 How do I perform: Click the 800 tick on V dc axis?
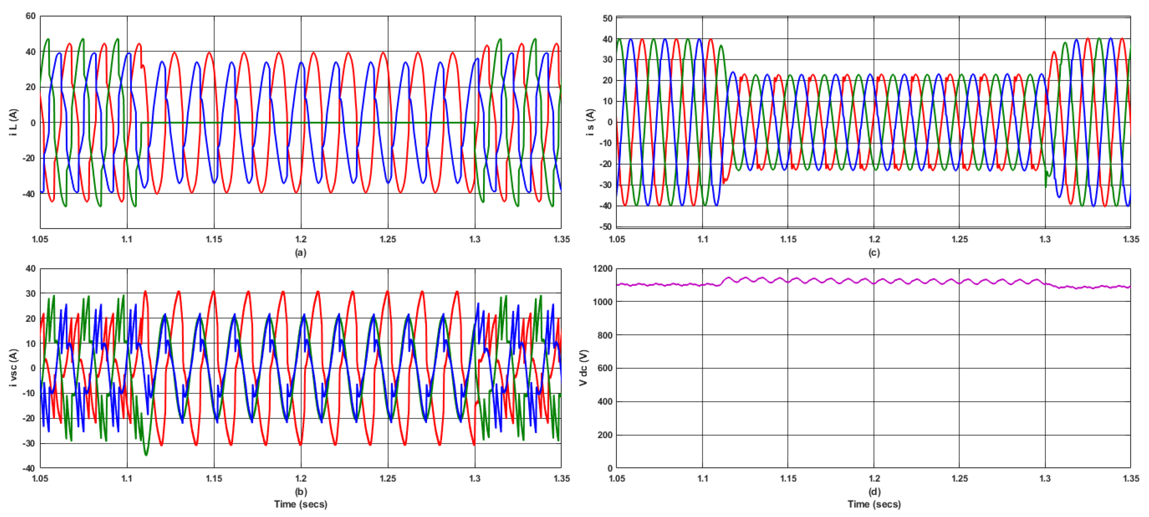coord(605,335)
